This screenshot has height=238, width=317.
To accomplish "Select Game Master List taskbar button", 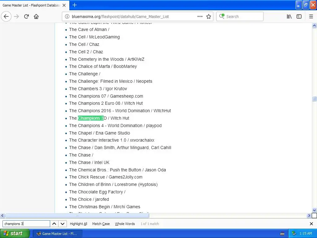I will coord(57,234).
